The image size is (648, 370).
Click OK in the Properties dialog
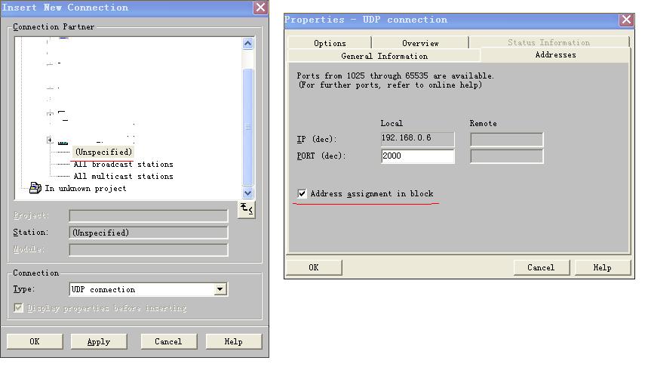(314, 267)
